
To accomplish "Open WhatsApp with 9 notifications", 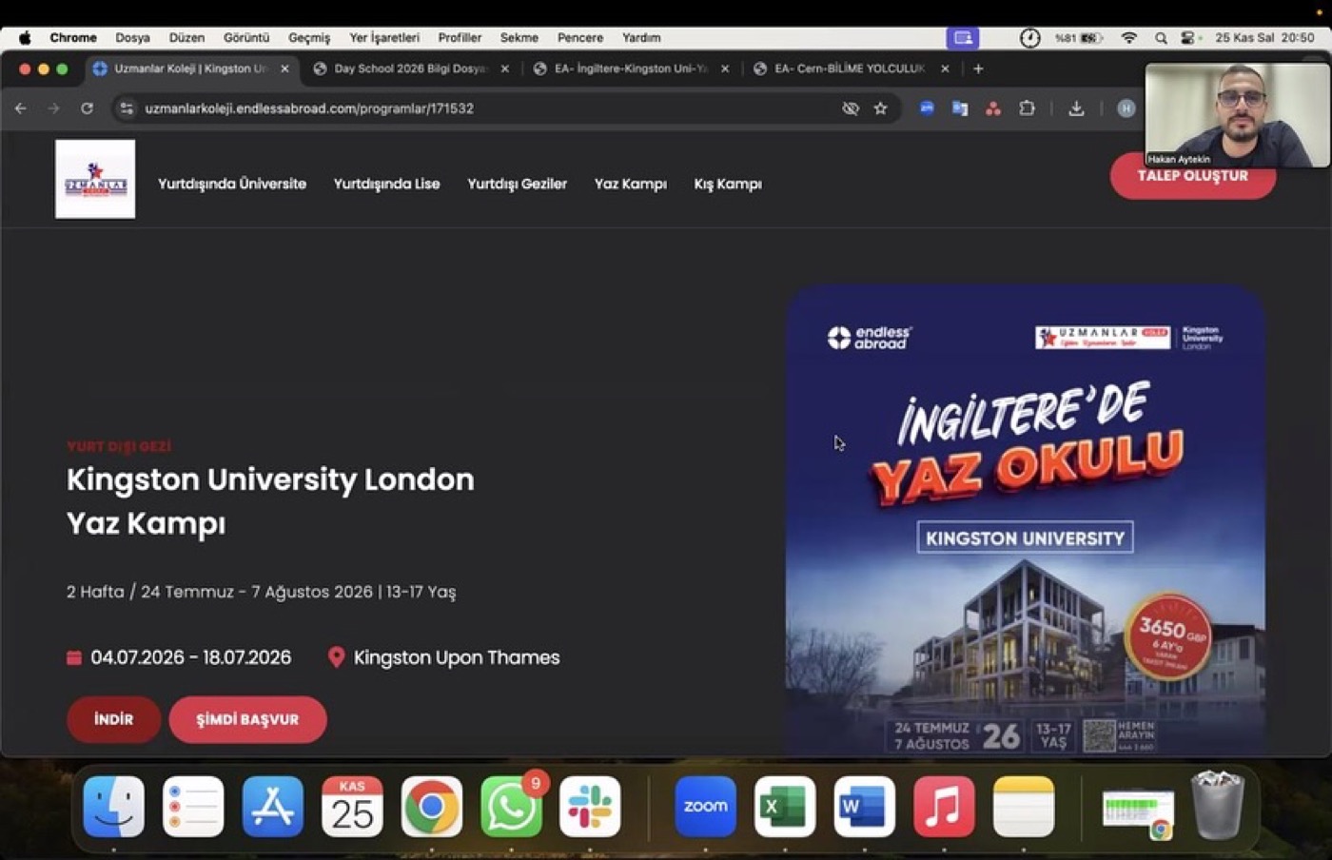I will click(x=511, y=807).
